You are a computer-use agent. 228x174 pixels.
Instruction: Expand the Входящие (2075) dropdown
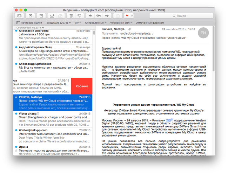(59, 23)
